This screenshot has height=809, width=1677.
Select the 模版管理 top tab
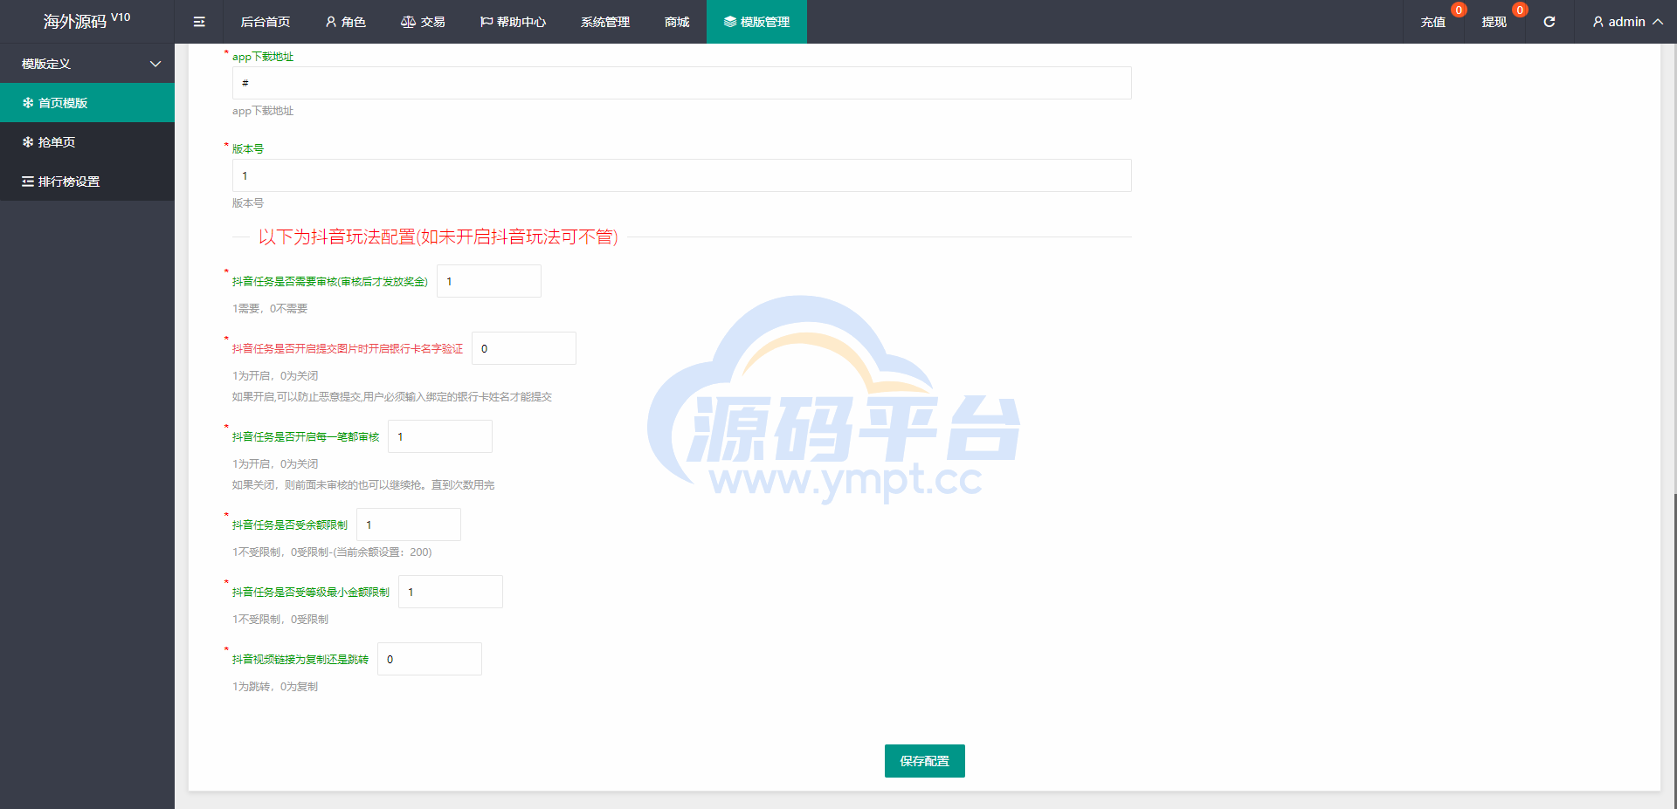tap(756, 22)
